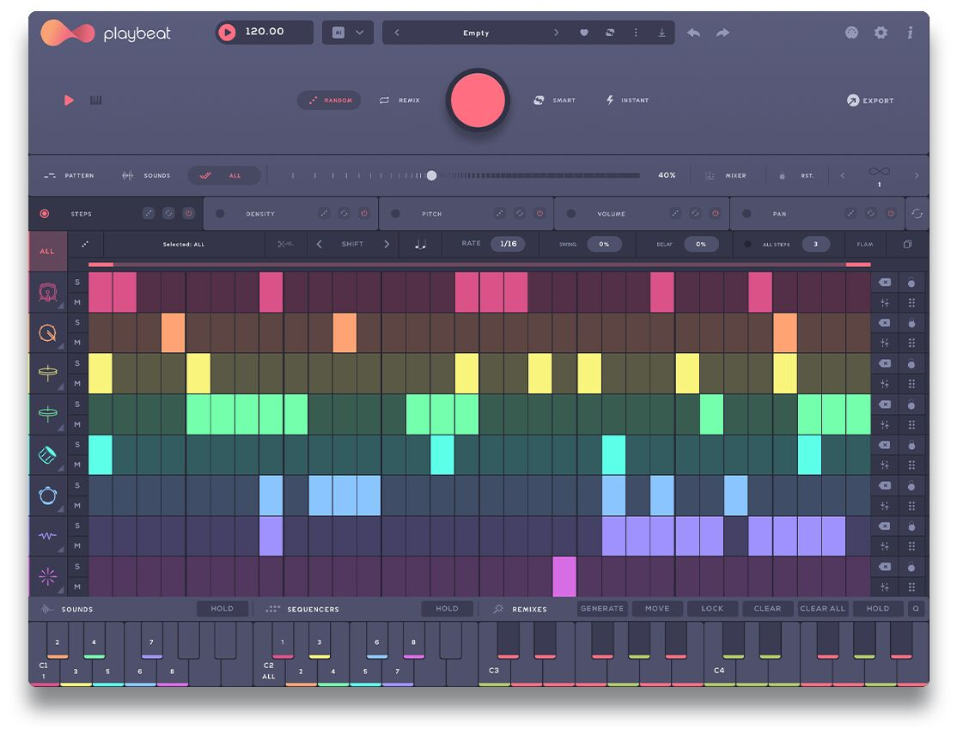Image resolution: width=957 pixels, height=730 pixels.
Task: Open the AI mode dropdown
Action: point(348,33)
